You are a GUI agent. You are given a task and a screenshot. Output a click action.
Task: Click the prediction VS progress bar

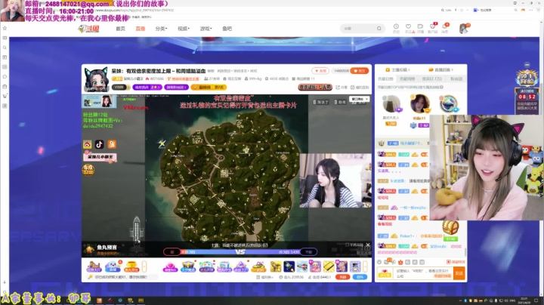tap(240, 252)
